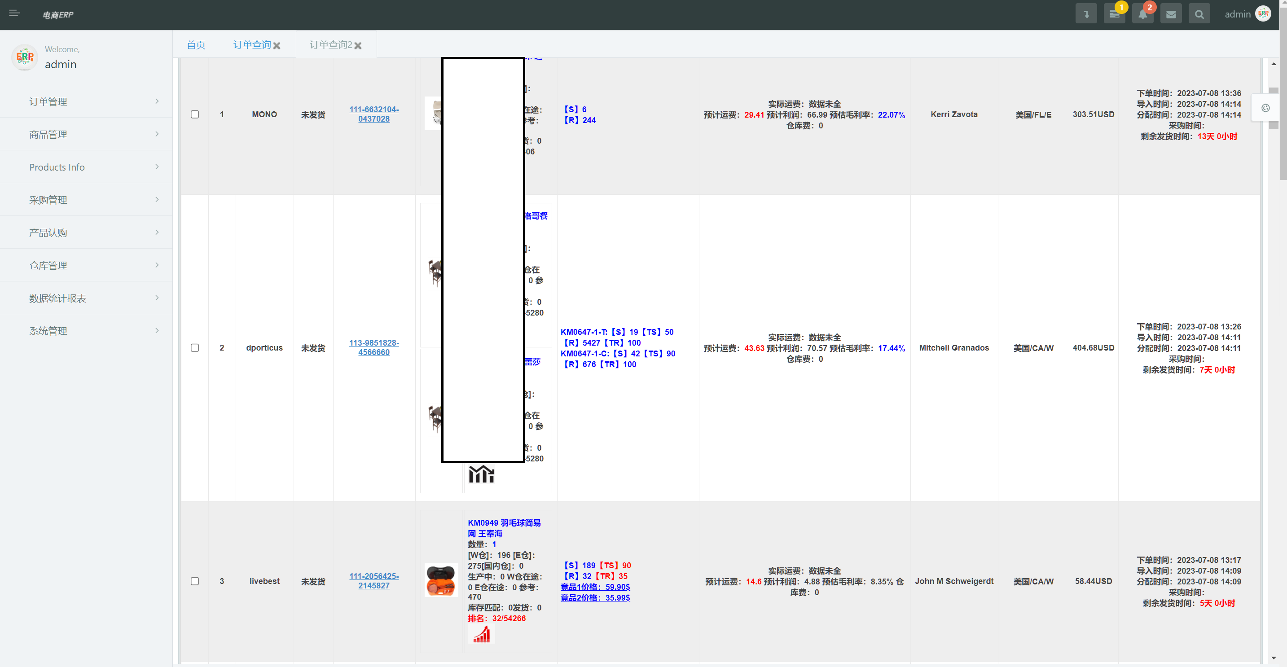Click the 电商ERP brand title
The width and height of the screenshot is (1287, 667).
click(x=58, y=14)
